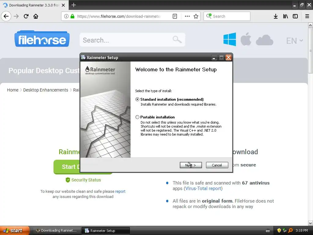The image size is (313, 235).
Task: Focus the browser URL address field
Action: (x=119, y=16)
